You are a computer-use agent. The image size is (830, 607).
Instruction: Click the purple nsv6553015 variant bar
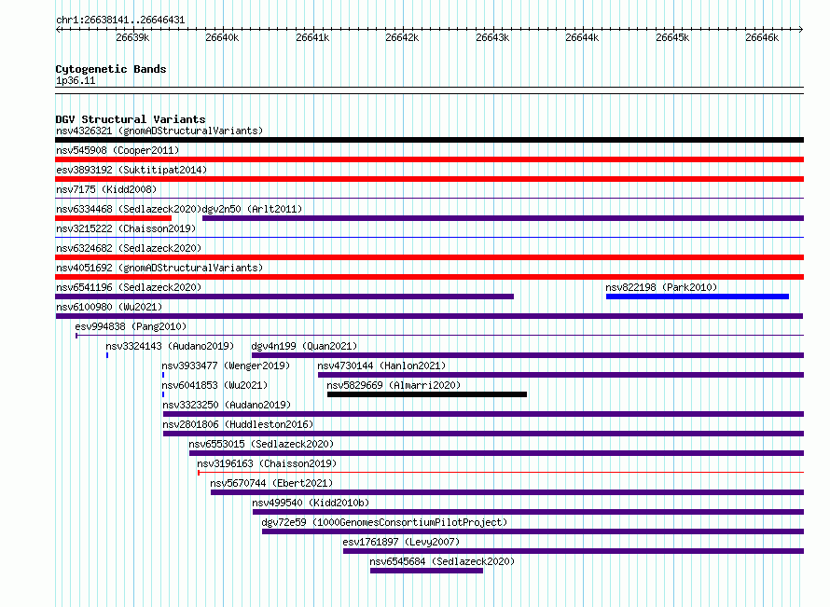(x=496, y=453)
